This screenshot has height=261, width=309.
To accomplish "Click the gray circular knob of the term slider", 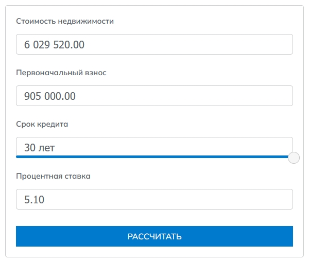I will (x=294, y=158).
